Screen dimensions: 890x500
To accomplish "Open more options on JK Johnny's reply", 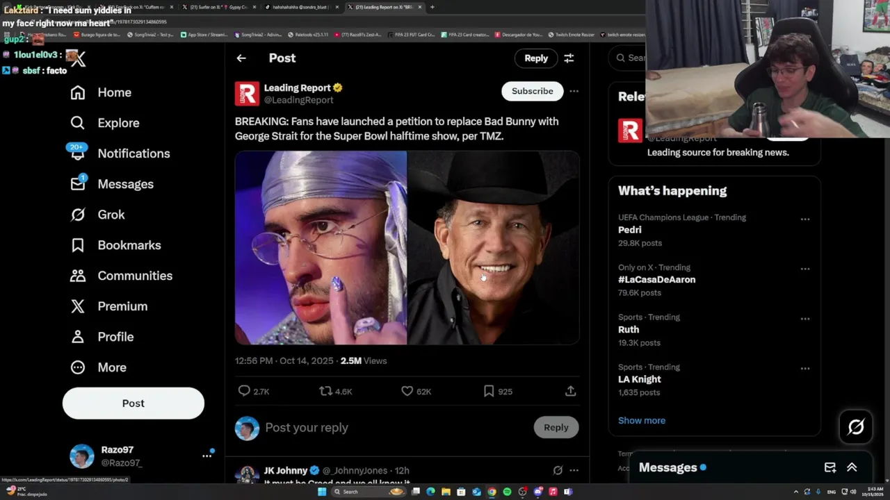I will (x=574, y=470).
